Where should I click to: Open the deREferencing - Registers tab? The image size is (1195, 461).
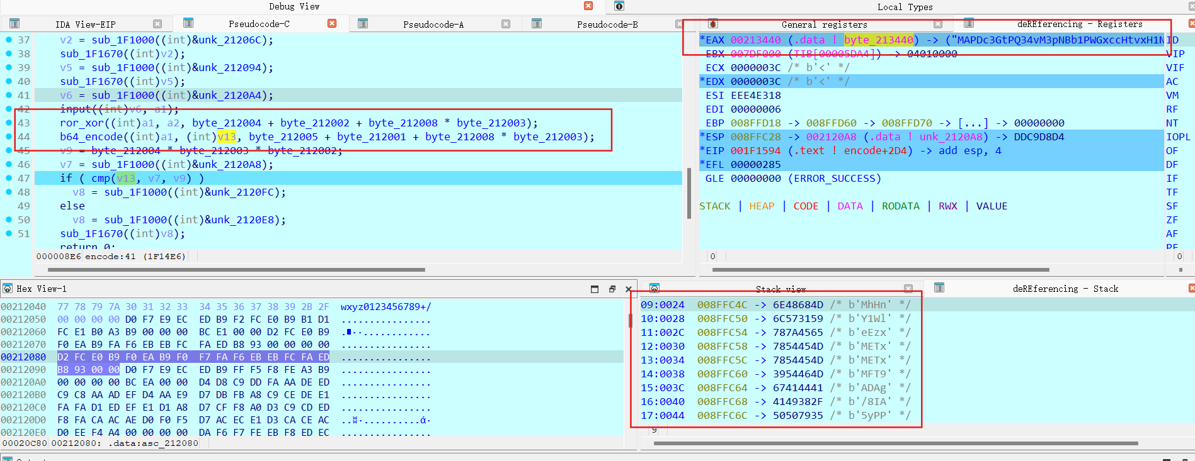(1079, 24)
